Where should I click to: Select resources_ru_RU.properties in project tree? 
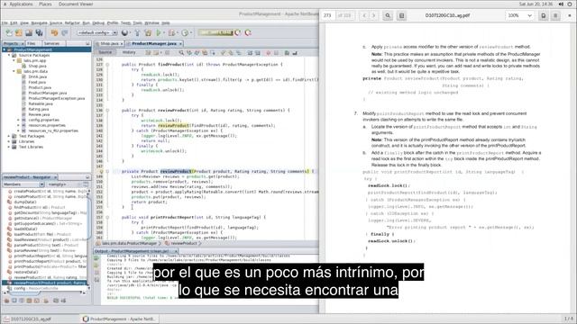click(53, 130)
